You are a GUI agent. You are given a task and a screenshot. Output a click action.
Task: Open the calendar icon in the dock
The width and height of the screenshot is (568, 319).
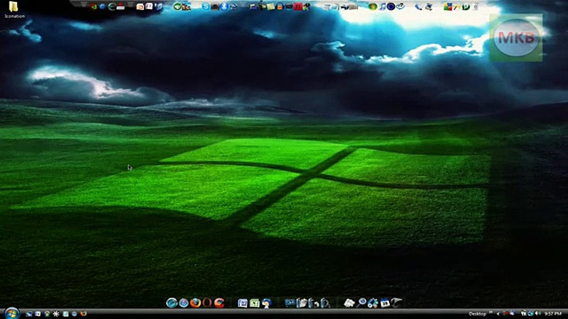point(385,303)
